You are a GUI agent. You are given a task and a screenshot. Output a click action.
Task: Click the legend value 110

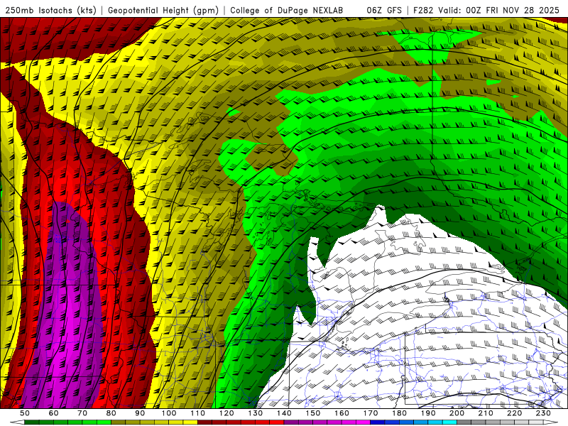click(x=197, y=413)
